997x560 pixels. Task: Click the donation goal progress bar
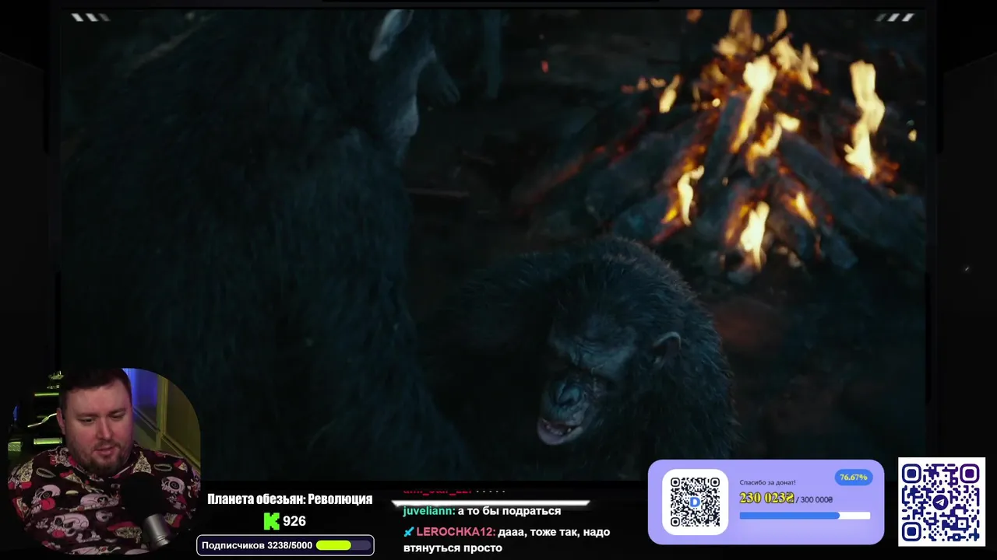804,516
